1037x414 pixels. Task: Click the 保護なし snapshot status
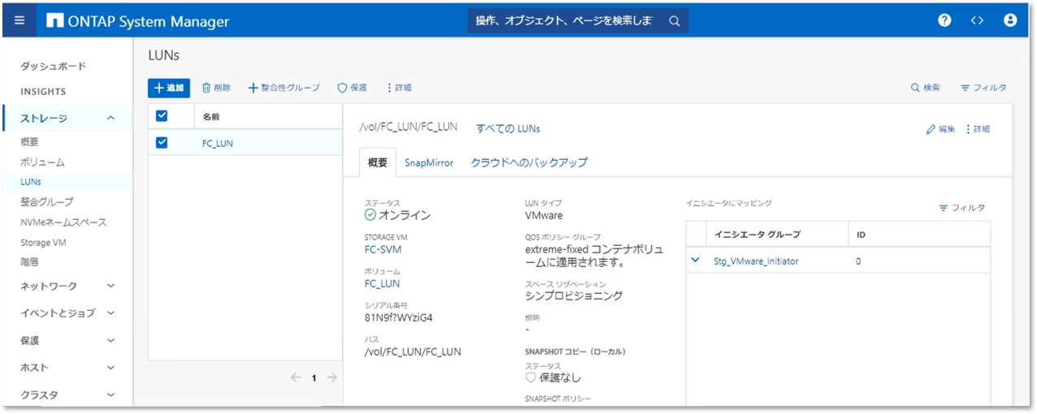click(560, 377)
